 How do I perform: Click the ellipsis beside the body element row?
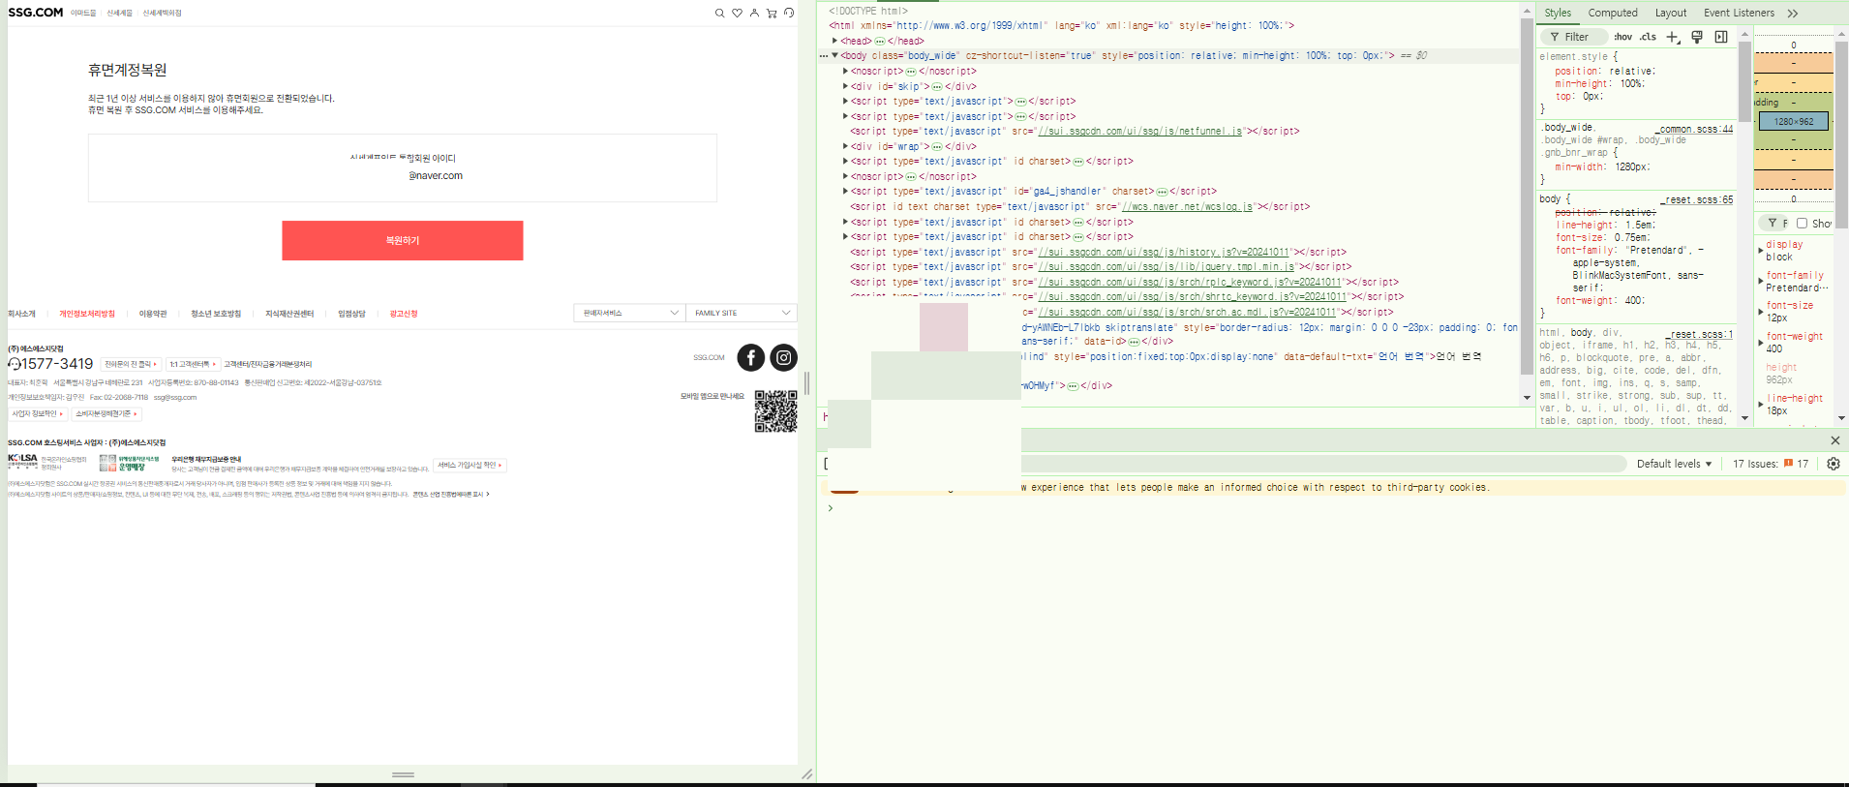tap(824, 56)
